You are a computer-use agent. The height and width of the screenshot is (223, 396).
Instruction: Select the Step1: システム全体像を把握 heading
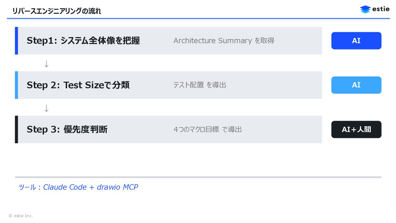coord(83,41)
